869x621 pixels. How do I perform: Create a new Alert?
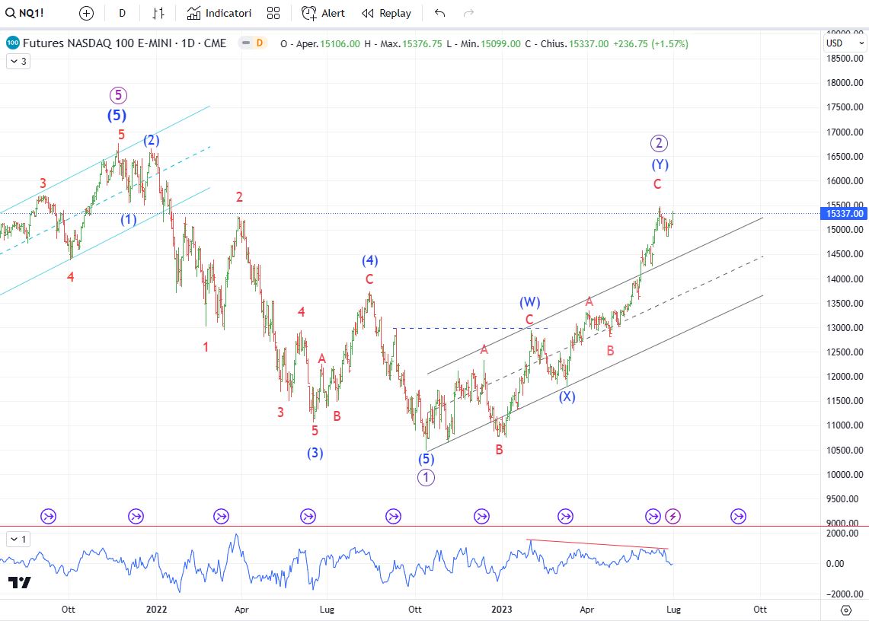(323, 13)
